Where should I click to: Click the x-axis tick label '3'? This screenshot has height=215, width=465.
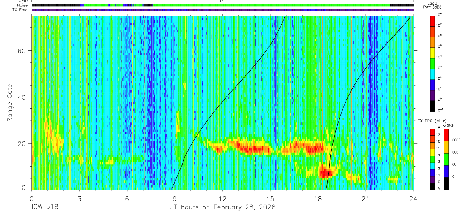click(x=79, y=198)
